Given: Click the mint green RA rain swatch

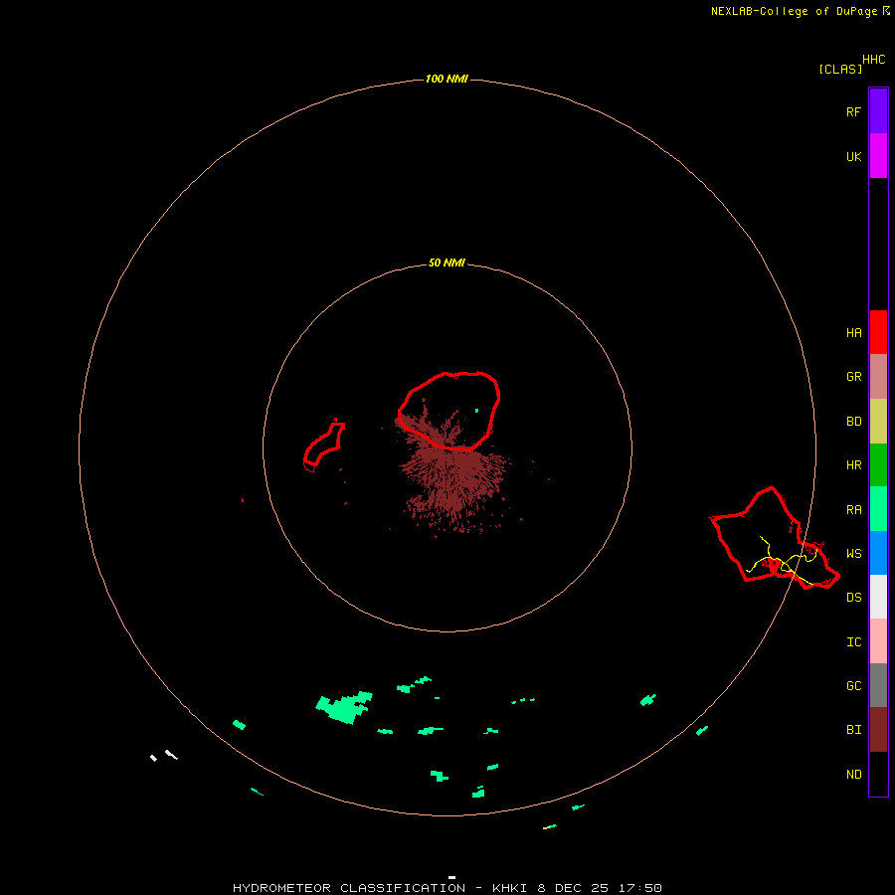Looking at the screenshot, I should 878,509.
